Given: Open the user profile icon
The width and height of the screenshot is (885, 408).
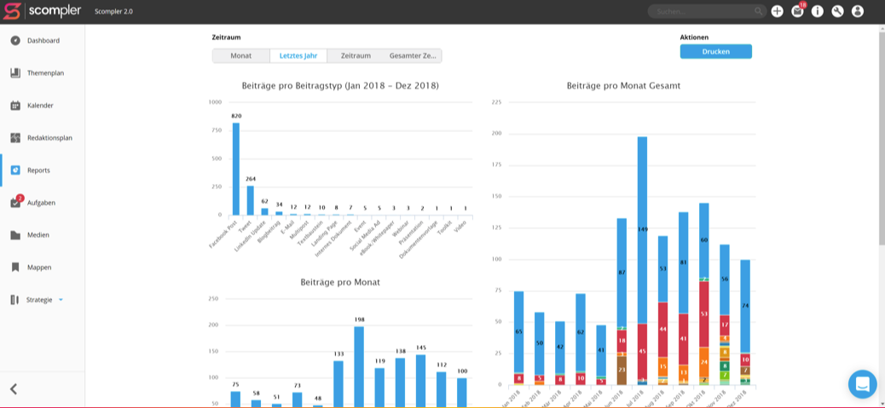Looking at the screenshot, I should coord(858,11).
